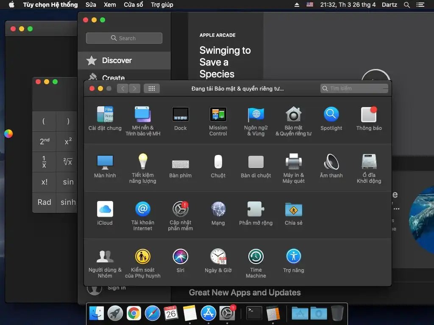Open Kiểm soát của Phụ huynh pane
Screen dimensions: 434x325
click(x=143, y=263)
